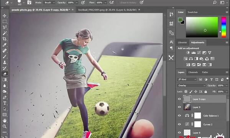
Task: Select the Zoom tool
Action: [5, 126]
